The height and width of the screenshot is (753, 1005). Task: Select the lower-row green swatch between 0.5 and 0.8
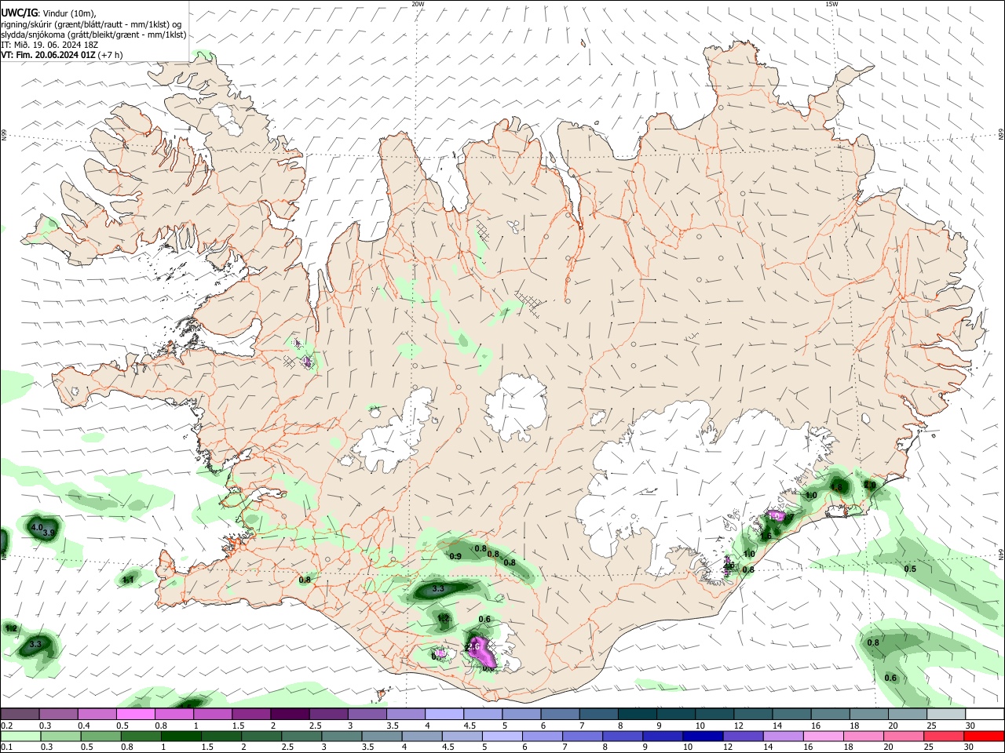point(100,736)
